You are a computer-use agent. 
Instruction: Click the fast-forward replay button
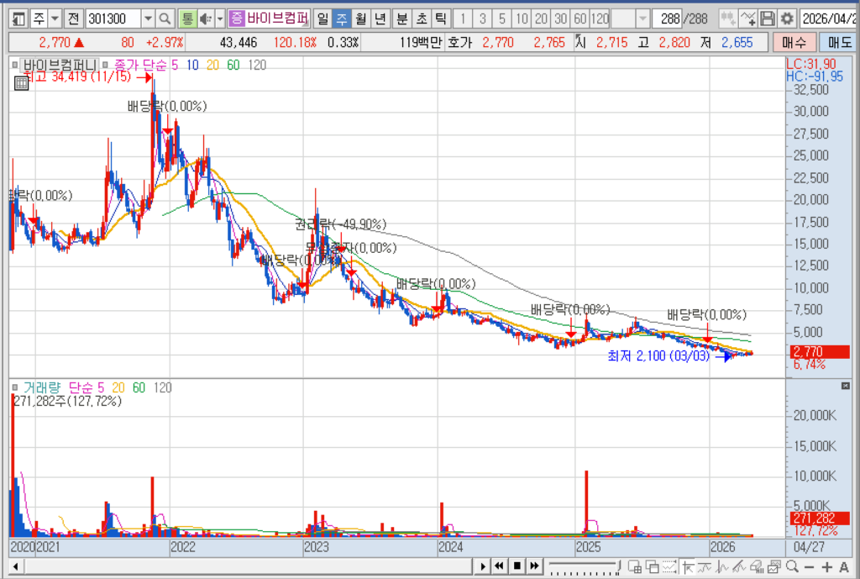click(535, 566)
